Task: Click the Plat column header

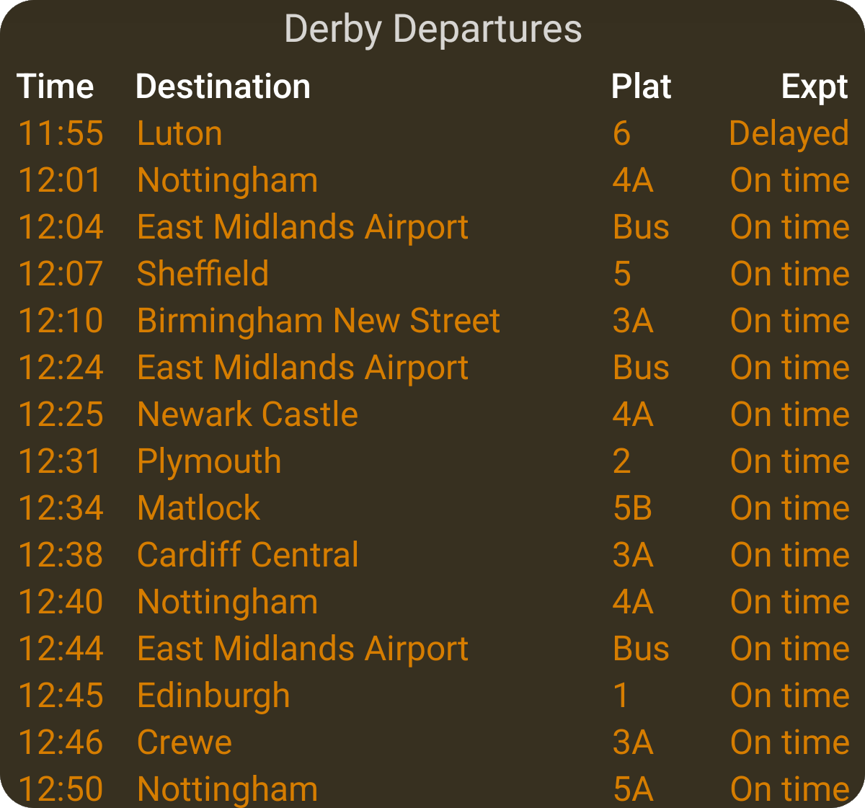Action: (x=641, y=87)
